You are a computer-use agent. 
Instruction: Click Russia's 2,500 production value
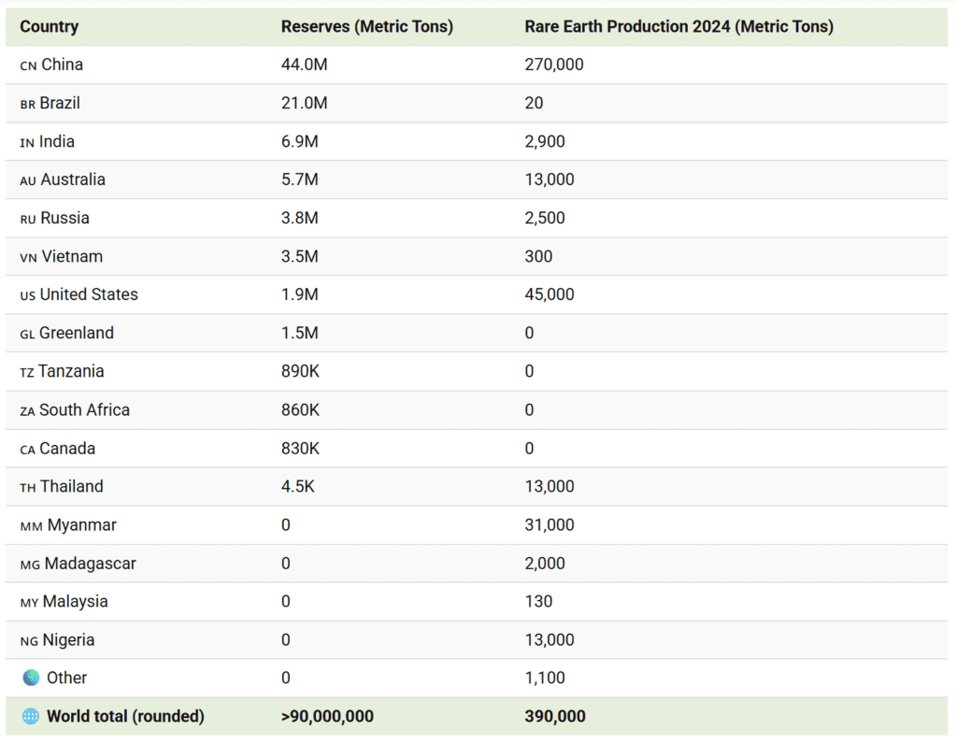545,218
